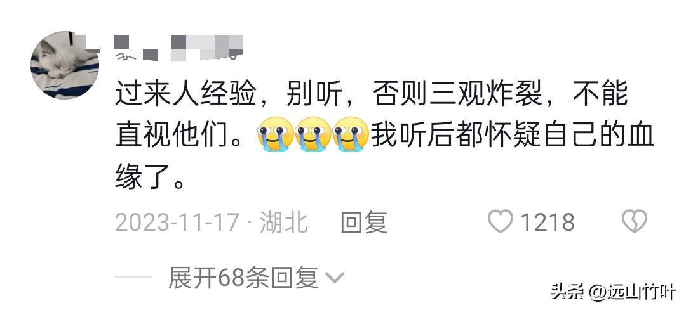Click the 湖北 location label
This screenshot has height=310, width=686.
tap(284, 222)
